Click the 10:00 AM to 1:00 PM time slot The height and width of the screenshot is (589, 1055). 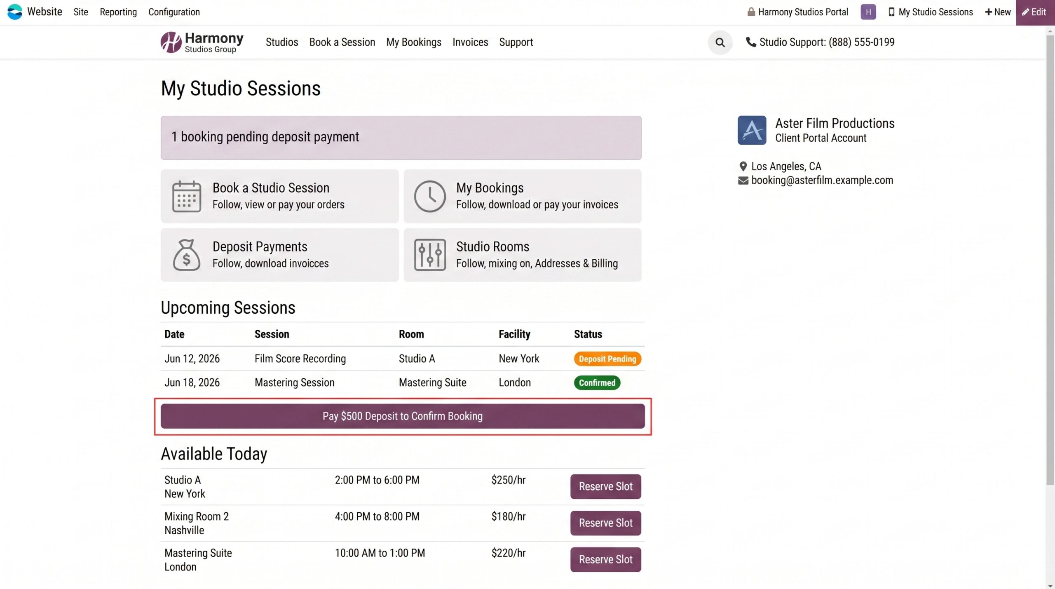tap(380, 553)
